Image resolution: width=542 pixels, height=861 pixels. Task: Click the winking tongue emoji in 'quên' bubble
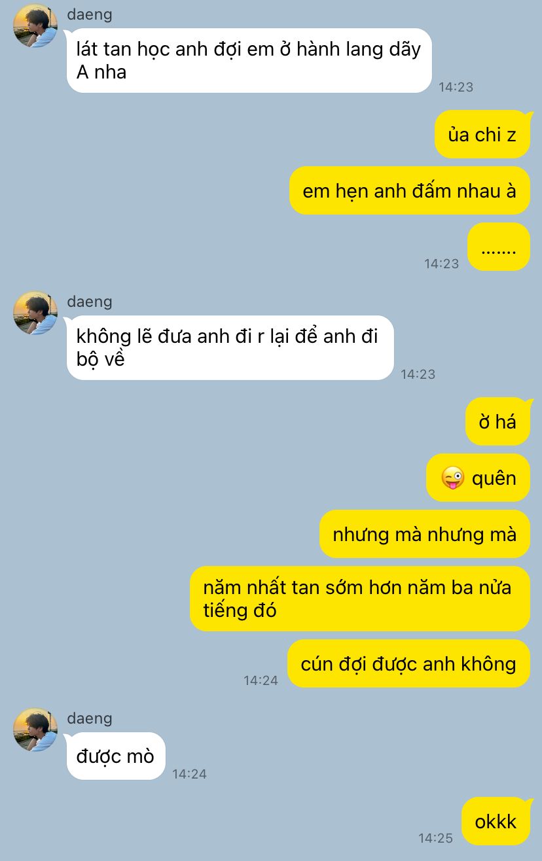point(453,478)
